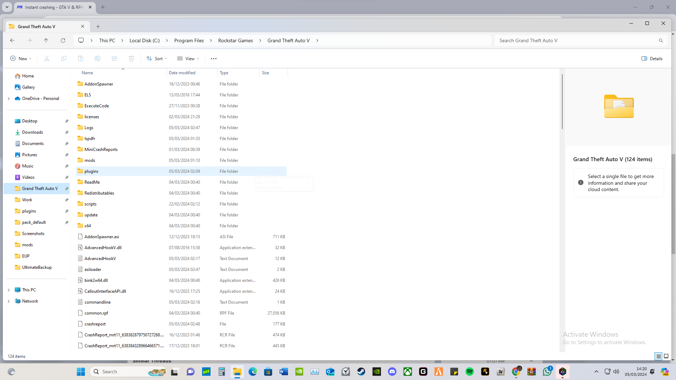The width and height of the screenshot is (676, 380).
Task: Click the Delete trash icon in the toolbar
Action: [131, 58]
